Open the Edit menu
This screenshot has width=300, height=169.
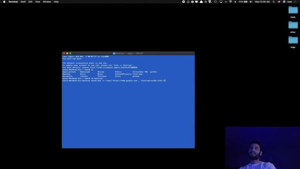tap(30, 2)
